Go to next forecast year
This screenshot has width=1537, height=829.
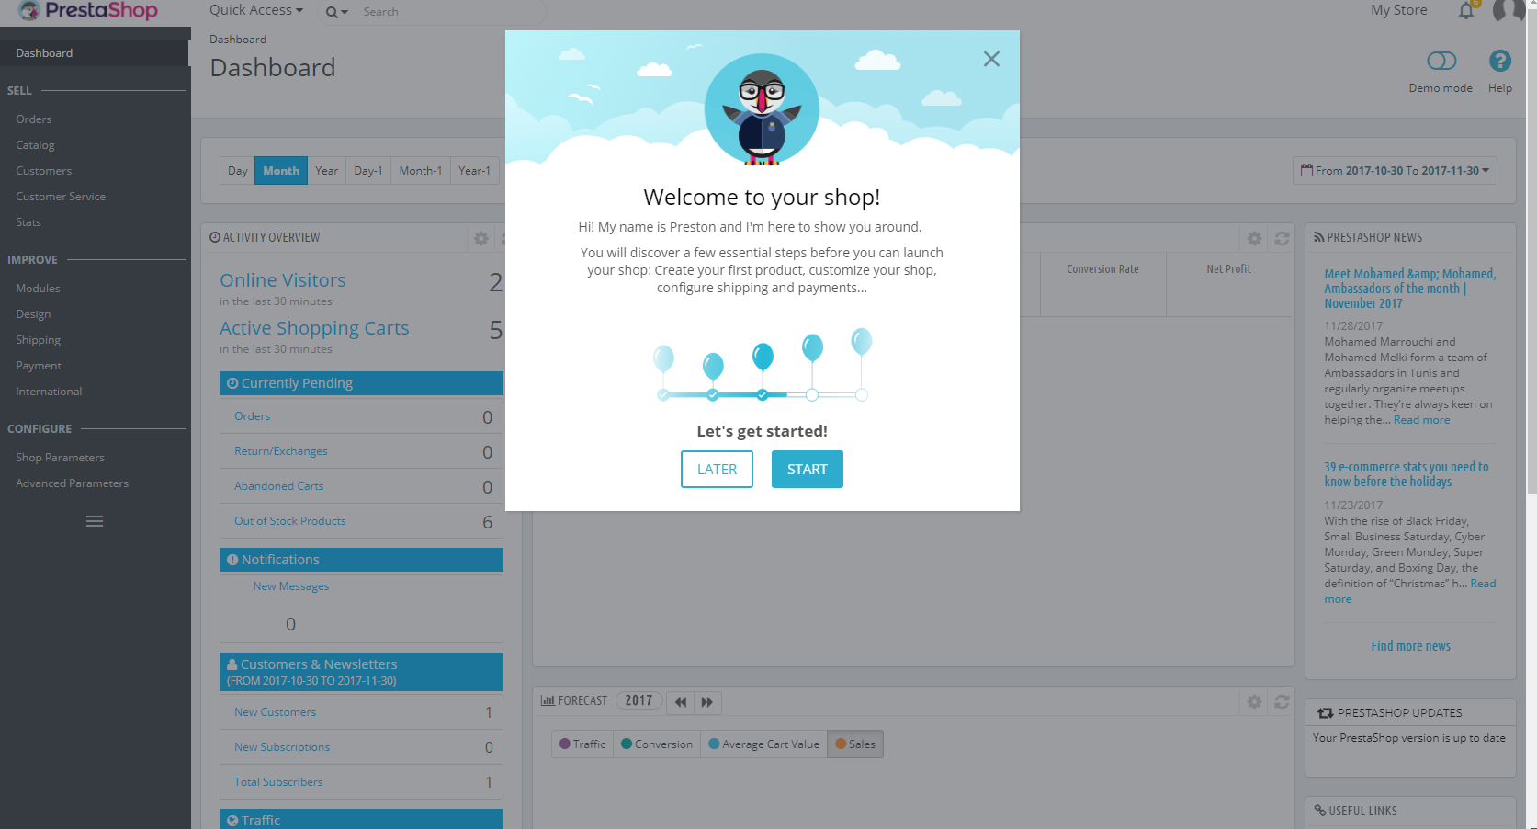[x=707, y=702]
